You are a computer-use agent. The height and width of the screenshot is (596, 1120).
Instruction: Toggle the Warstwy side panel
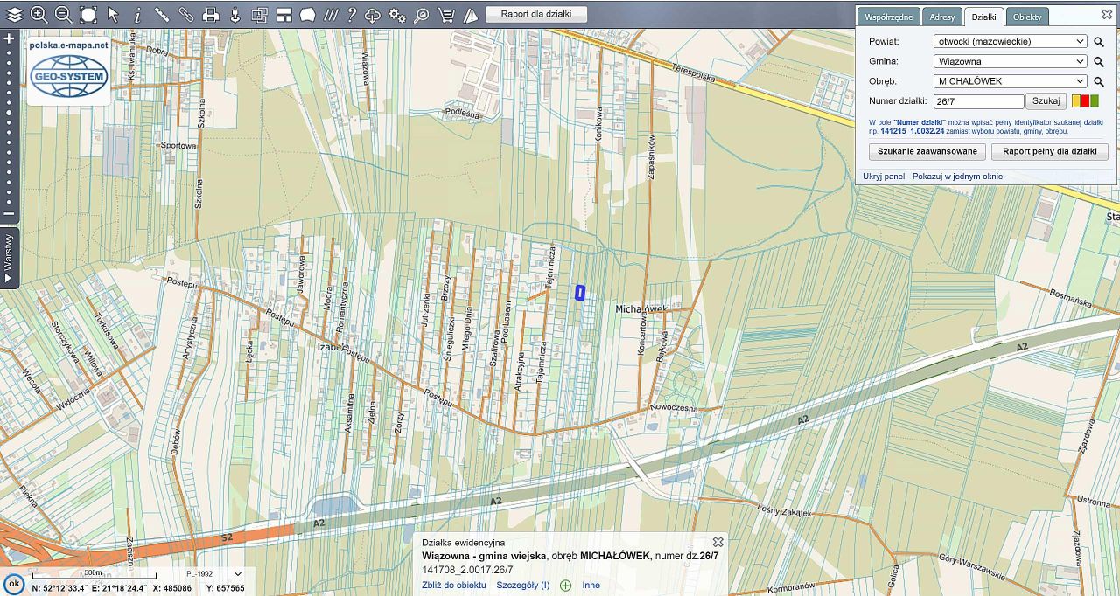[9, 258]
